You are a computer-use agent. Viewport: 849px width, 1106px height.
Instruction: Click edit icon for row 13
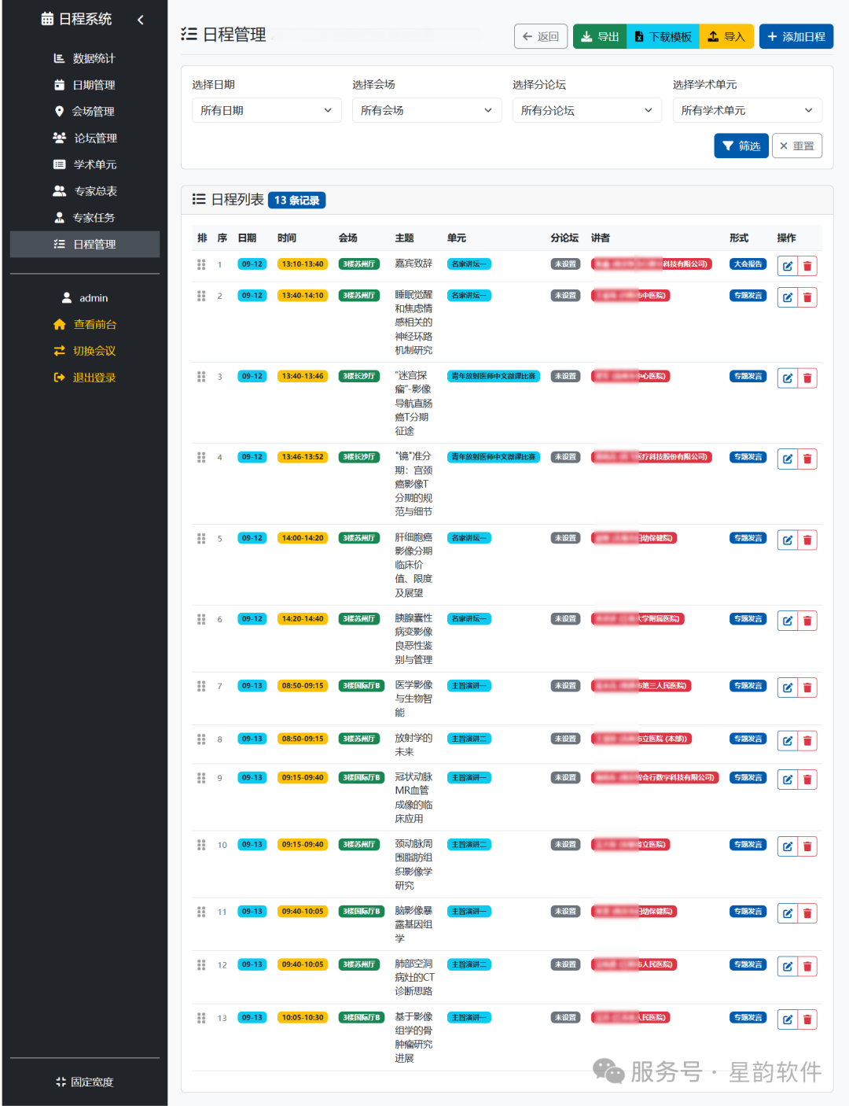(x=787, y=1019)
